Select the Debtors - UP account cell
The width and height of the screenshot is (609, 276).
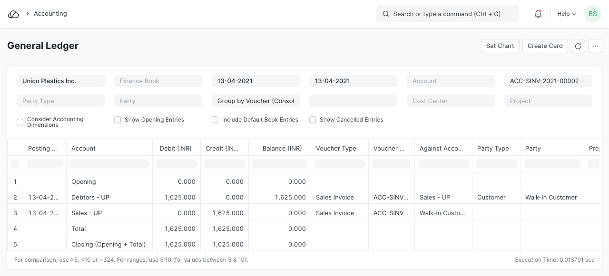[90, 197]
